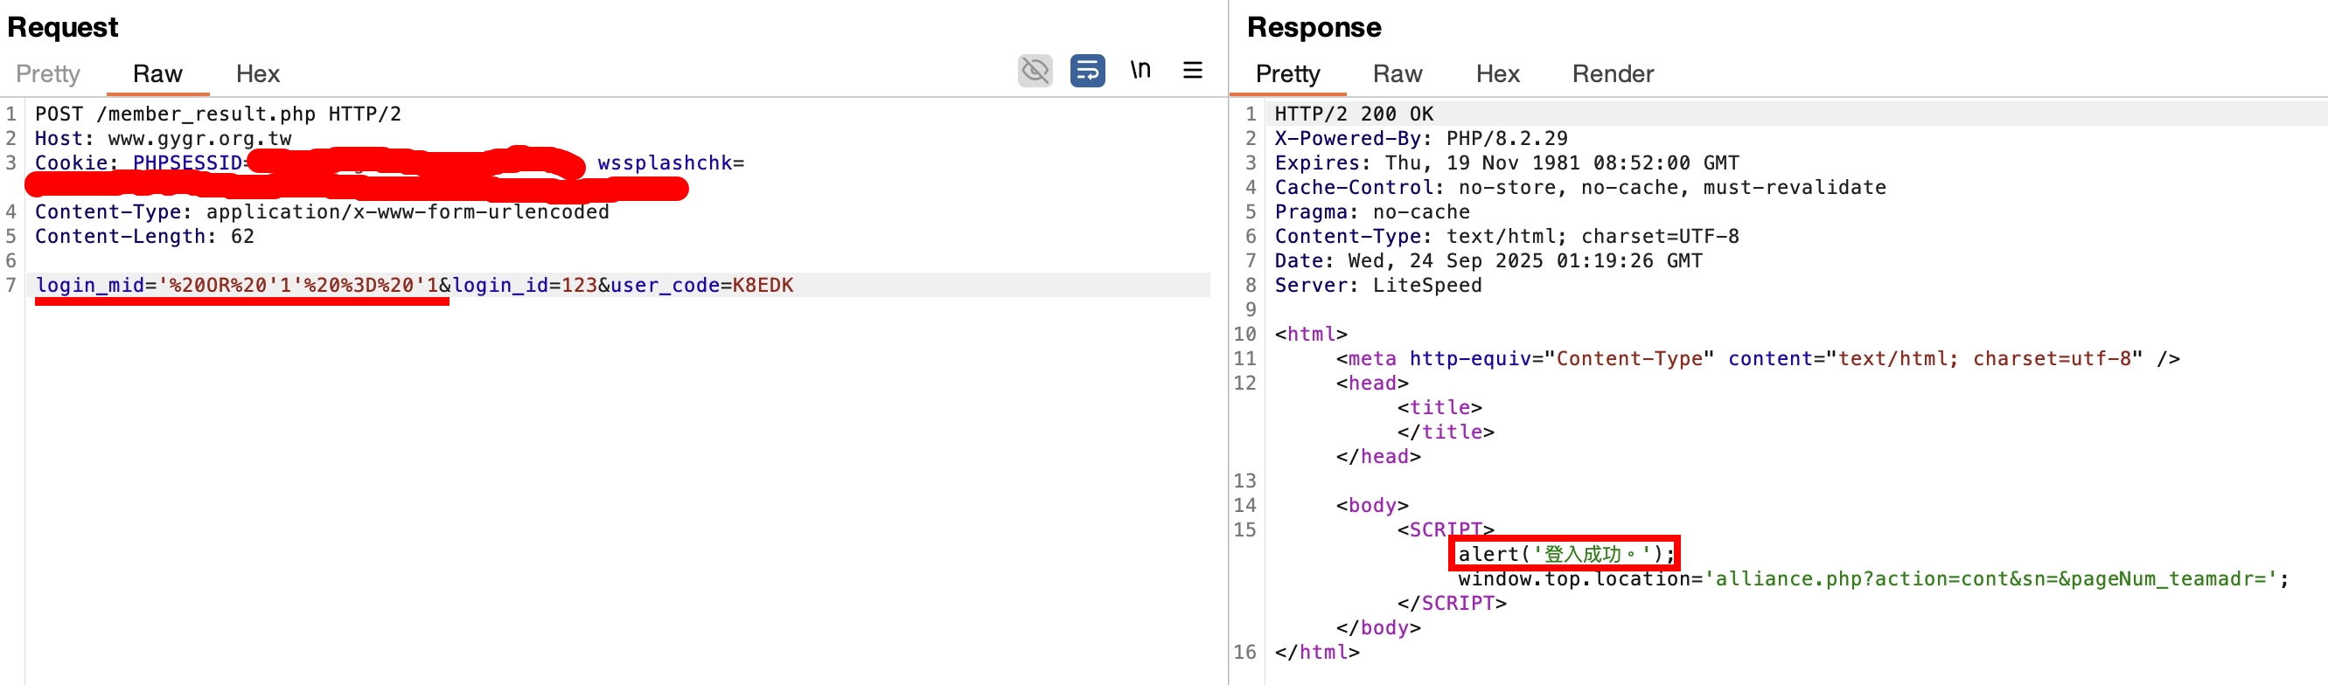2328x685 pixels.
Task: Show the Response Render tab
Action: pos(1613,74)
